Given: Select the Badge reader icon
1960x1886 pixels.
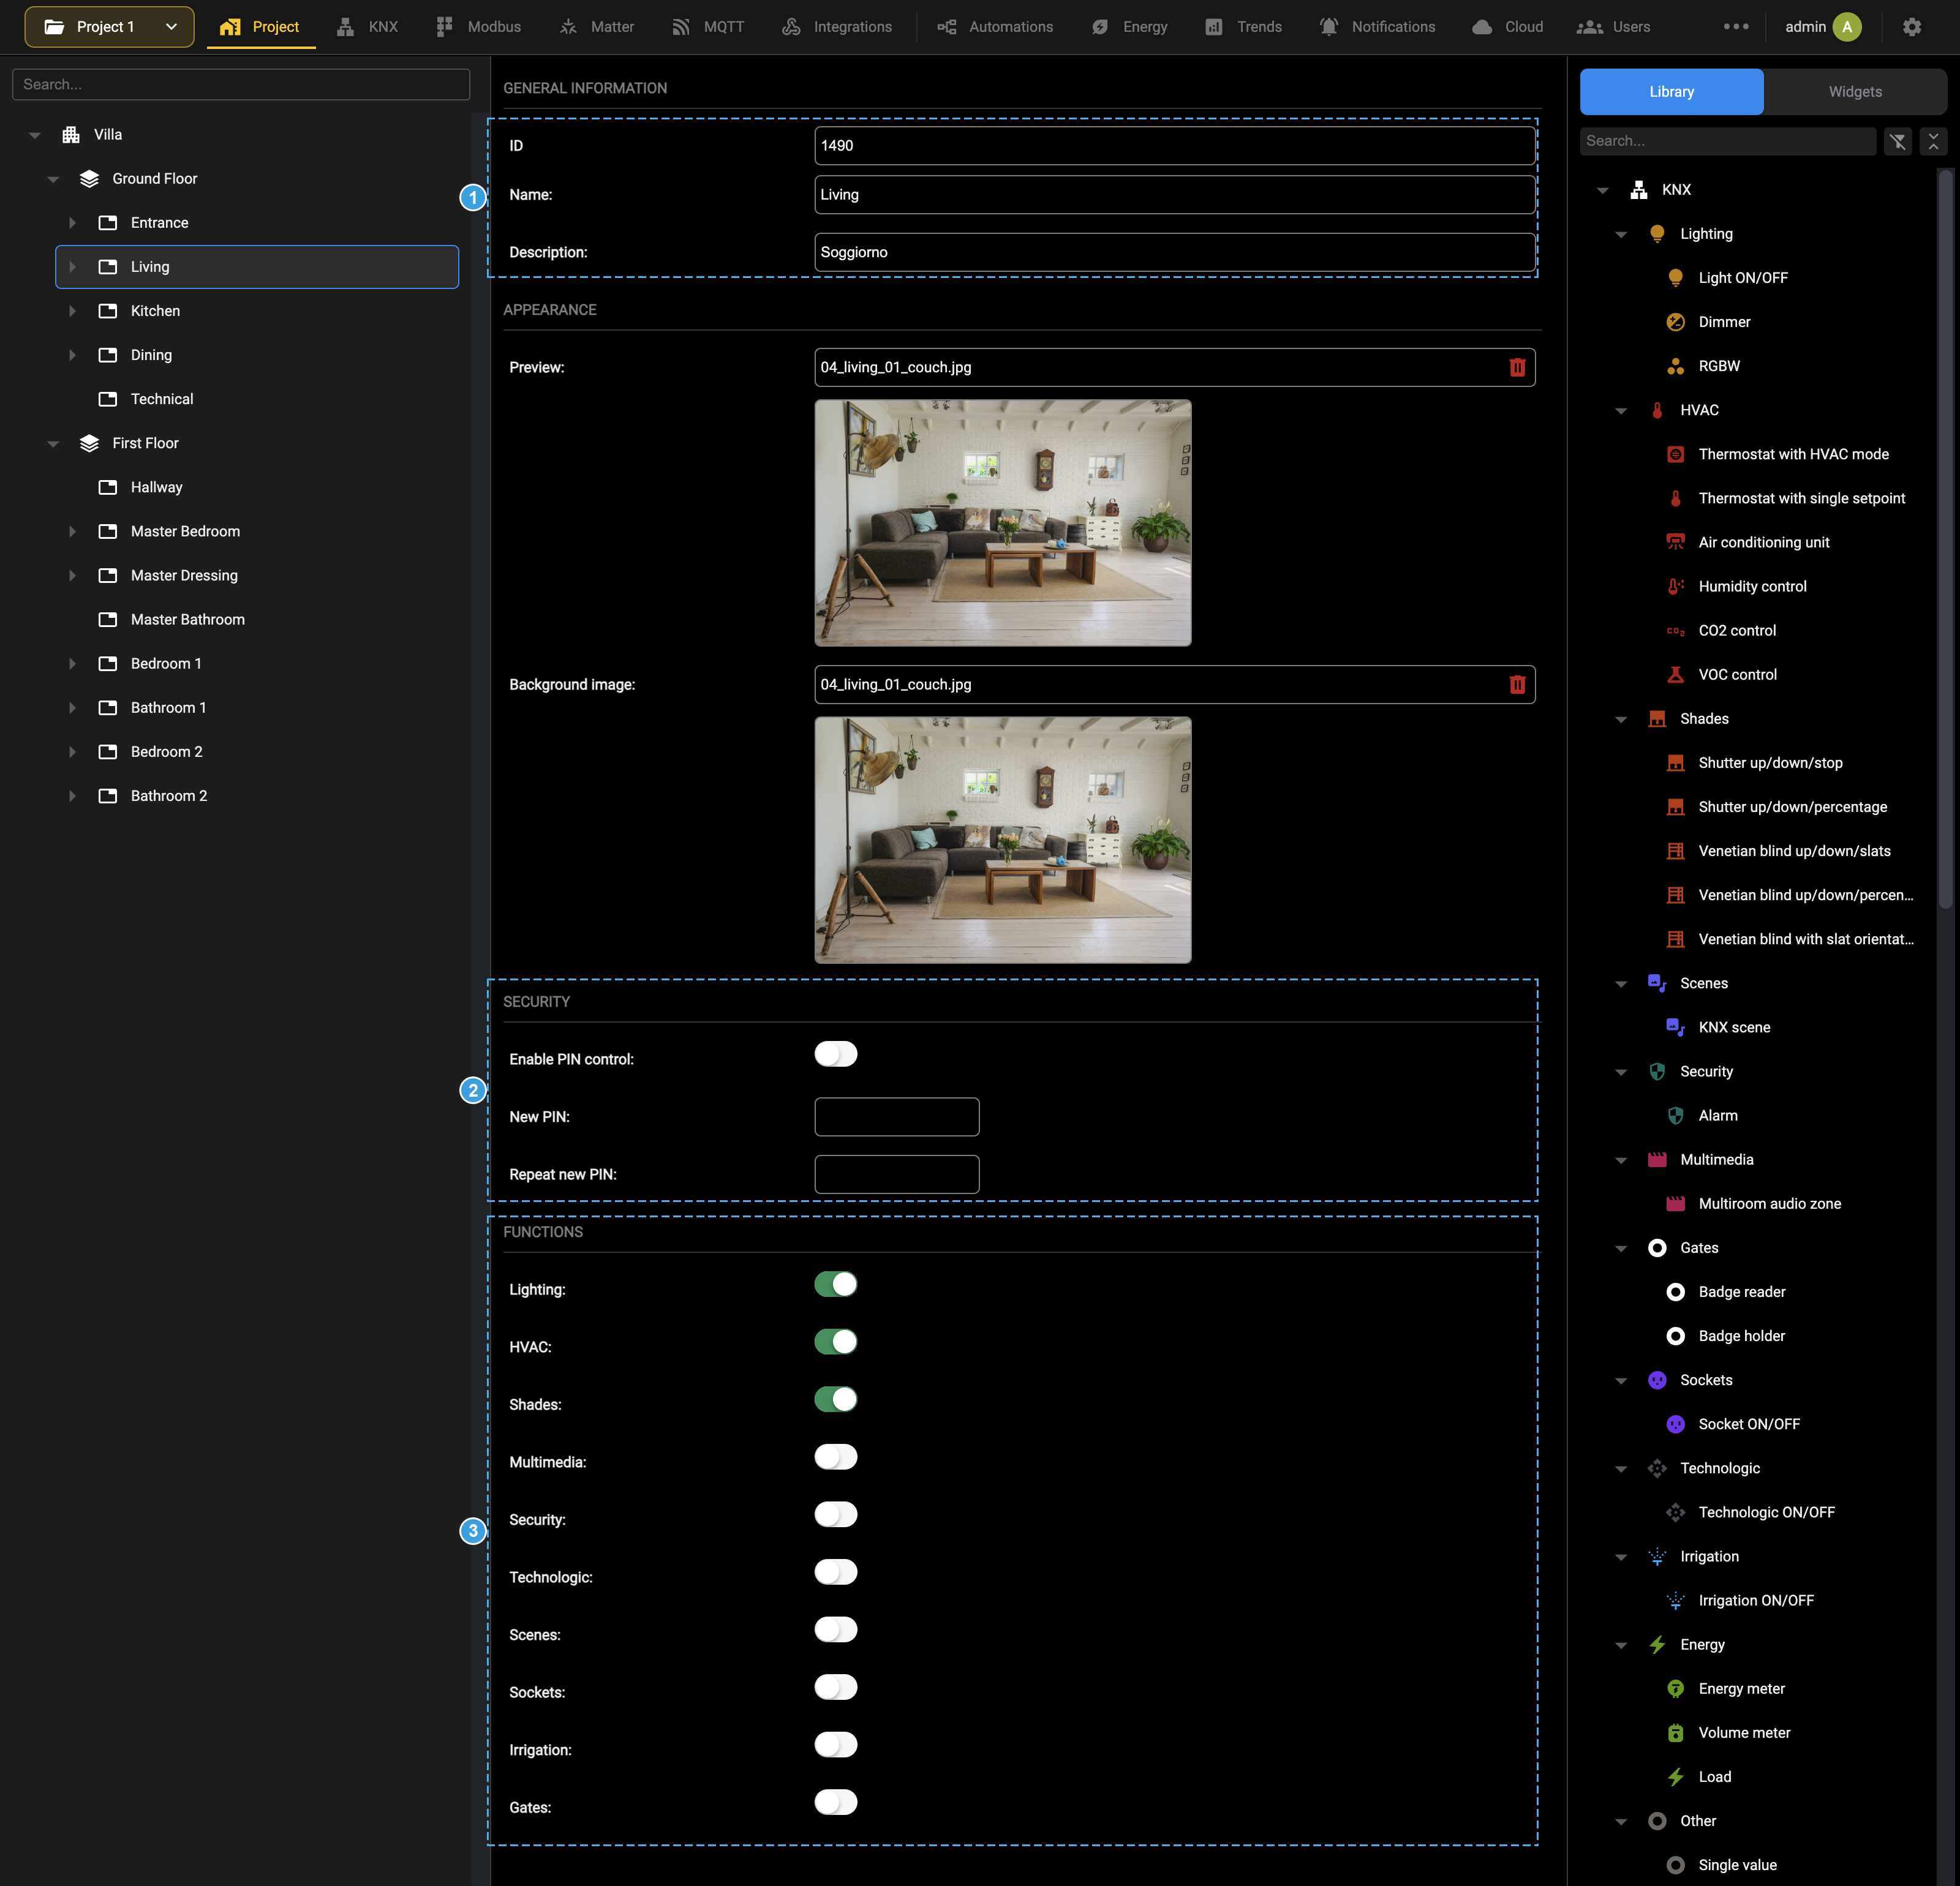Looking at the screenshot, I should click(x=1675, y=1291).
